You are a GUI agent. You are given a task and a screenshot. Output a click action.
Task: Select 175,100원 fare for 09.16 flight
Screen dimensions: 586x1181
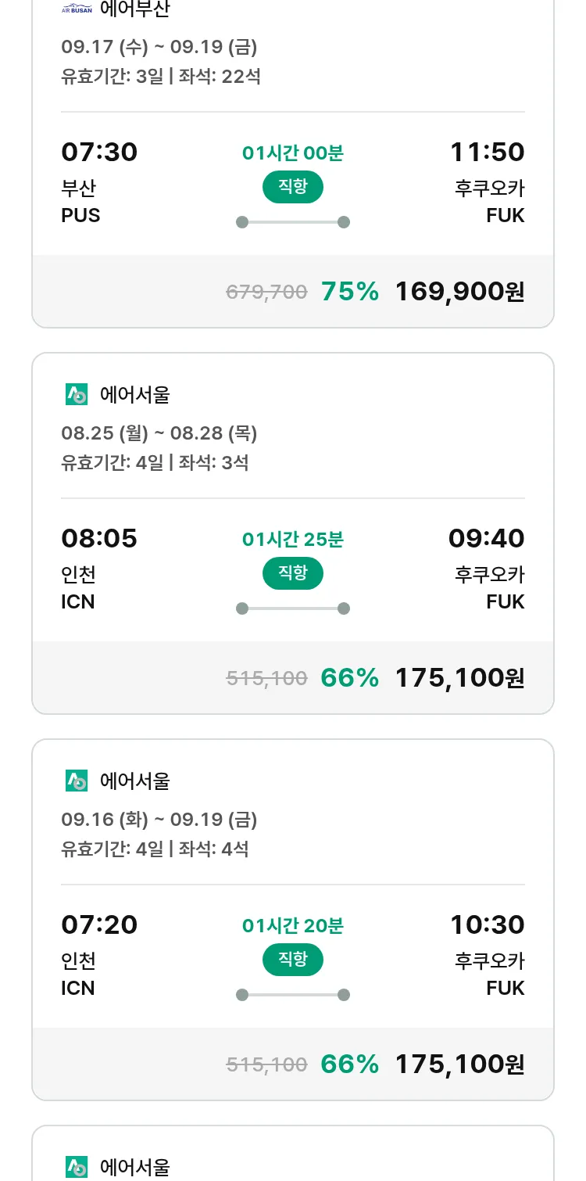[459, 1064]
